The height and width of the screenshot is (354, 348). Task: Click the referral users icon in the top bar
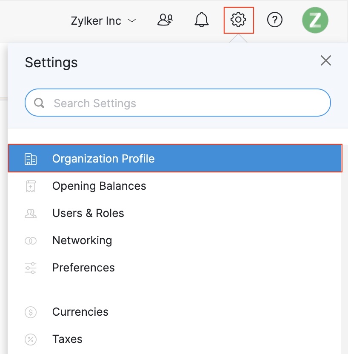tap(165, 20)
